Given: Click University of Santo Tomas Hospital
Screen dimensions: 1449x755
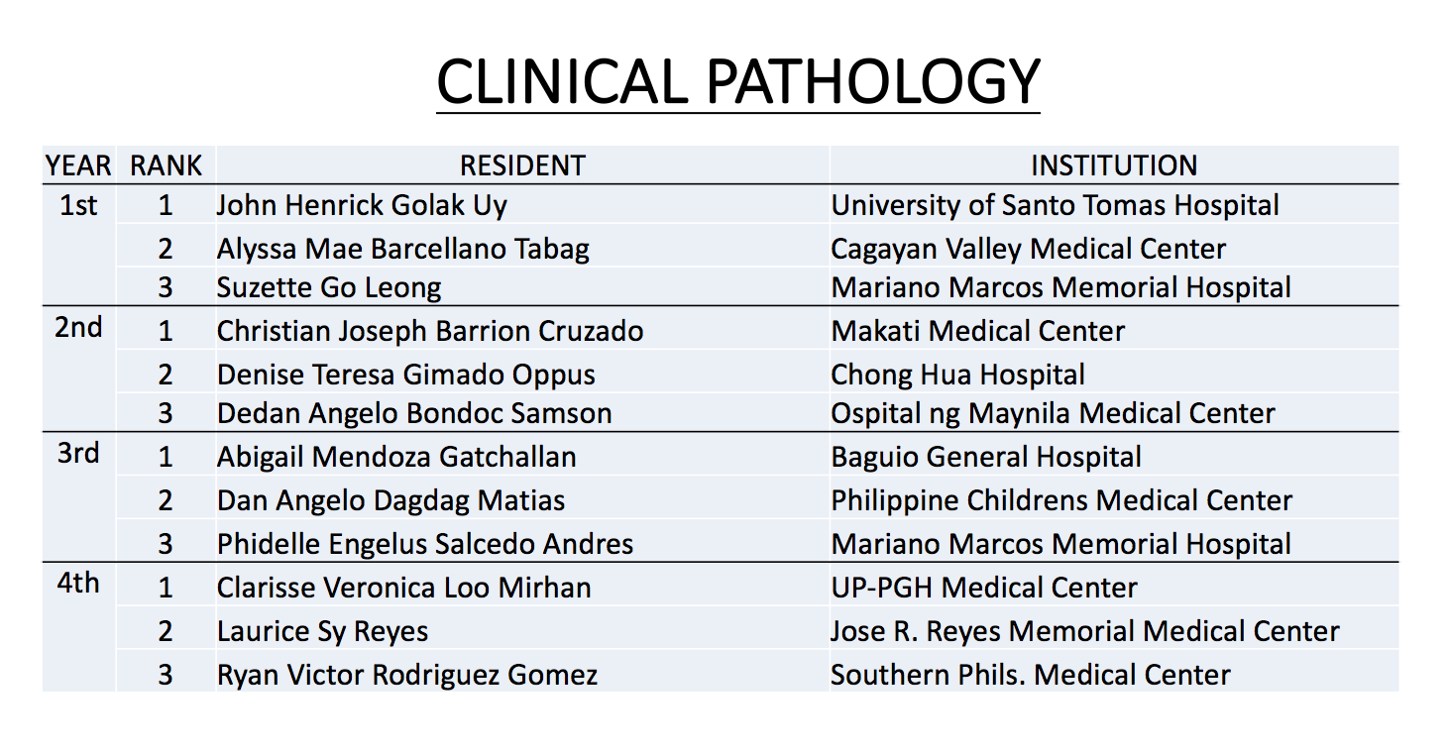Looking at the screenshot, I should [x=1056, y=205].
